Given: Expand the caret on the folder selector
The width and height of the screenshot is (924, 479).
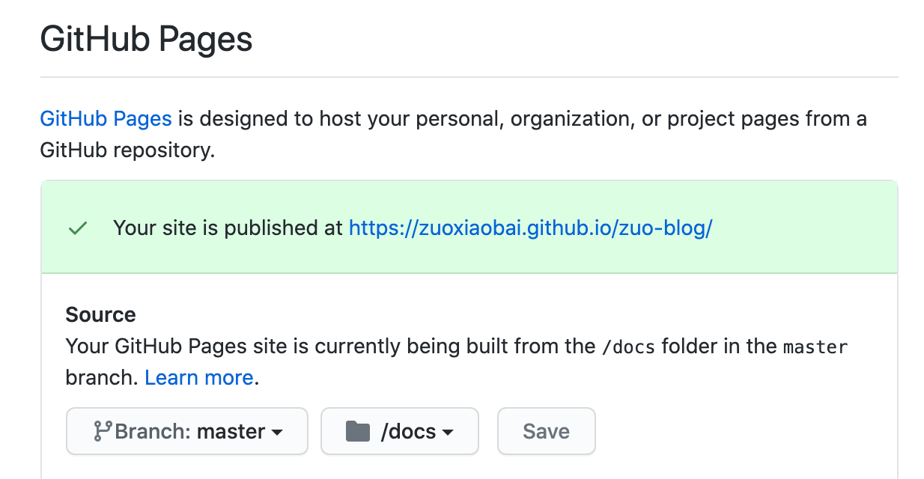Looking at the screenshot, I should point(449,433).
